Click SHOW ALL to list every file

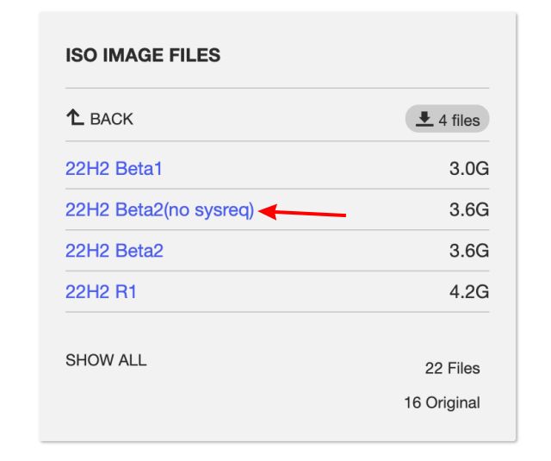pos(106,360)
